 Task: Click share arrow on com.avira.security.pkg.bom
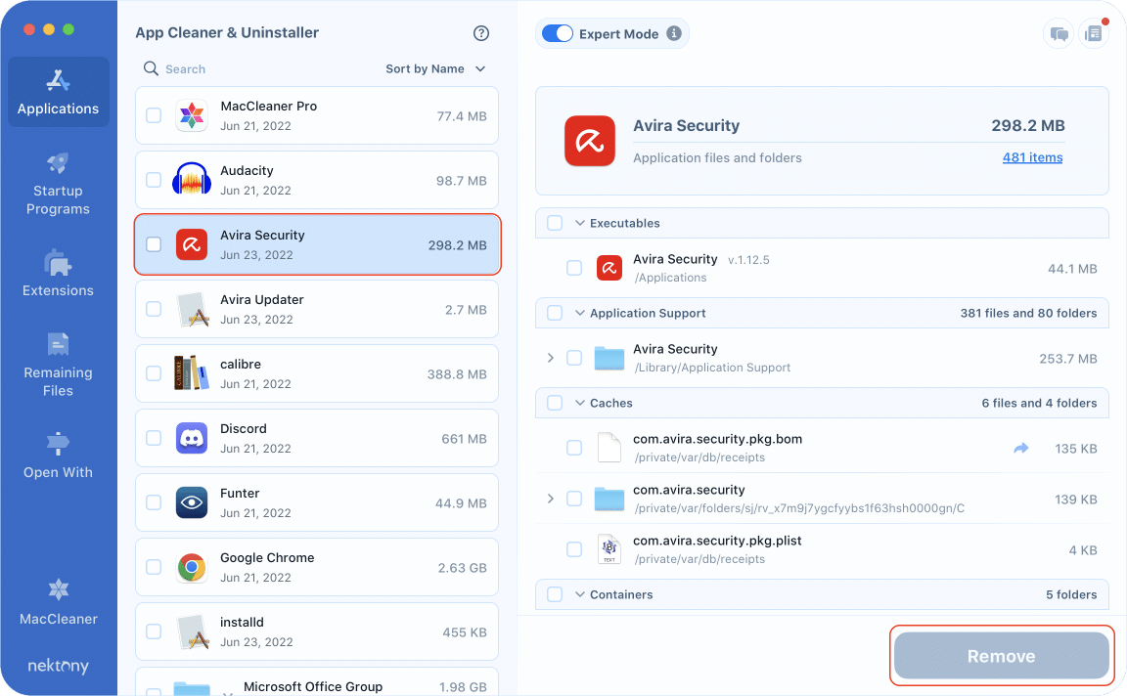[1020, 449]
